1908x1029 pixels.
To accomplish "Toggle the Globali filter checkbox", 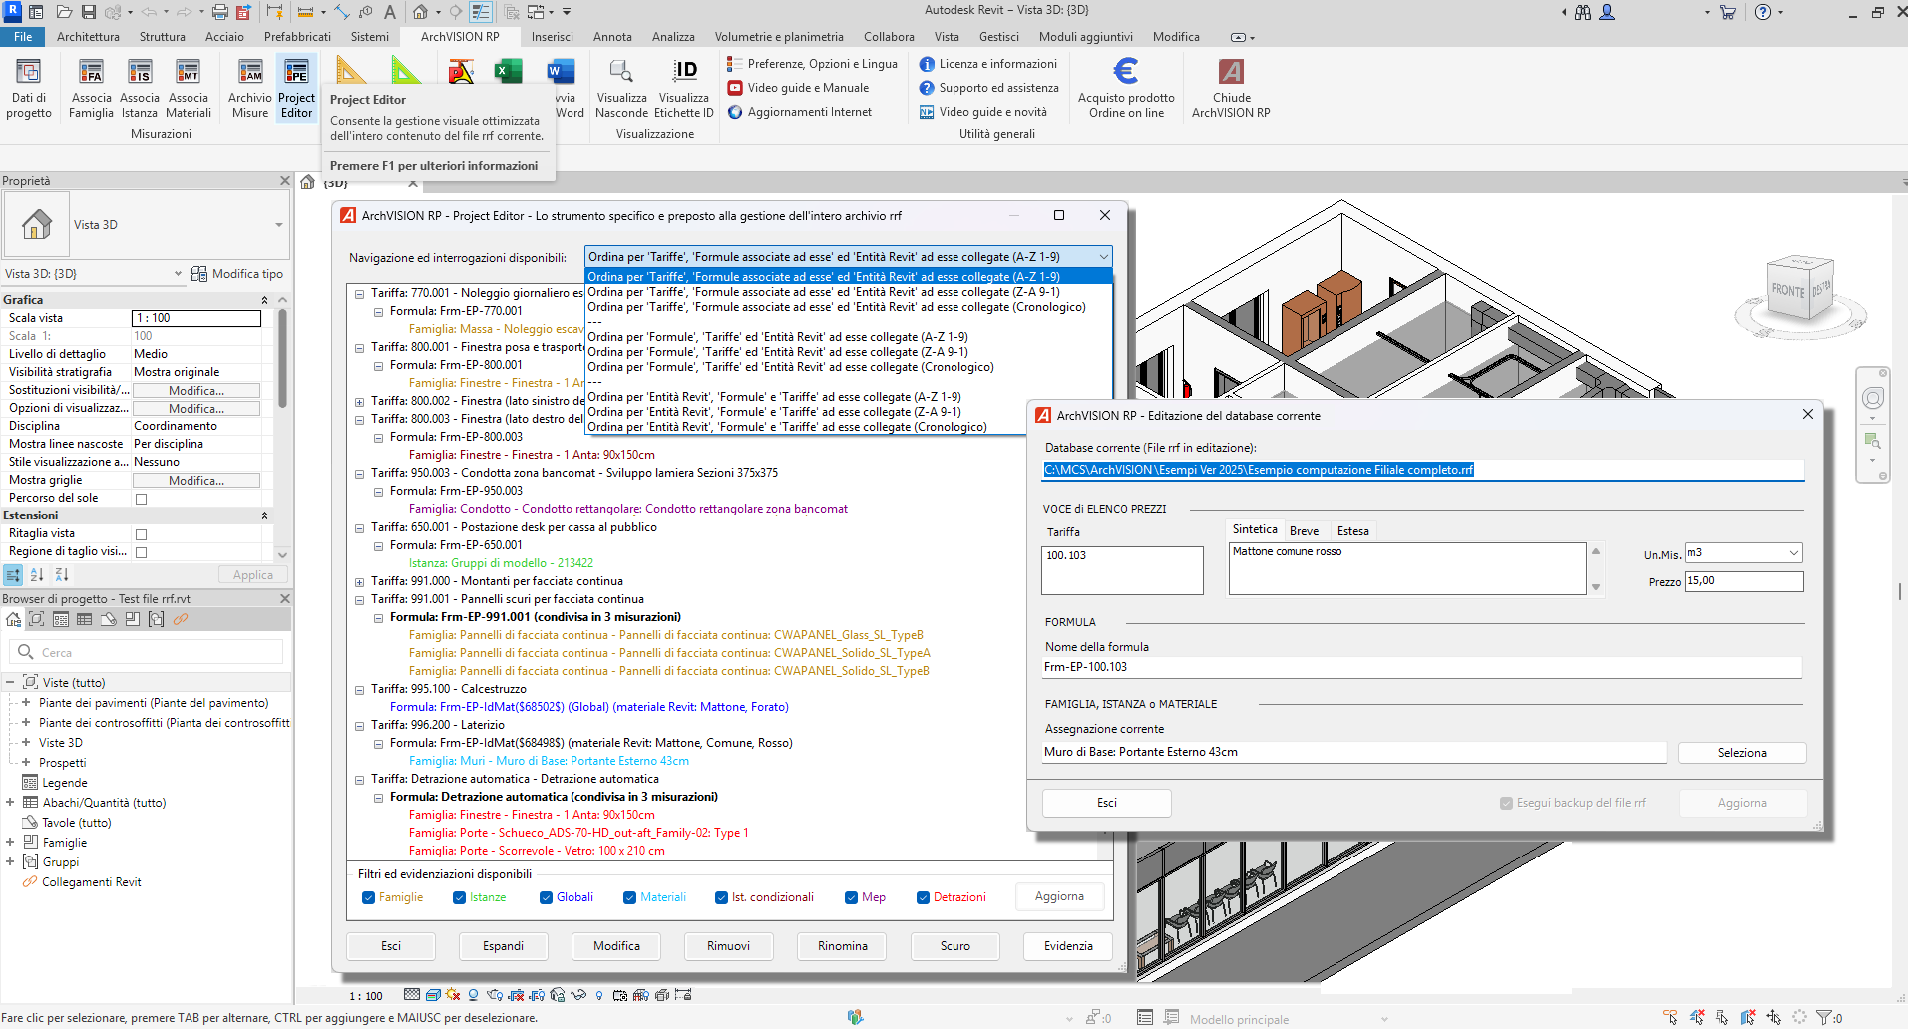I will coord(547,897).
